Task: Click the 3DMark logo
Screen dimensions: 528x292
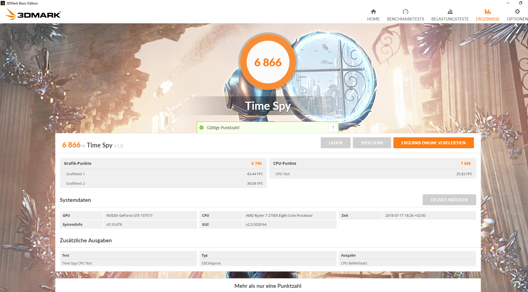Action: click(33, 14)
